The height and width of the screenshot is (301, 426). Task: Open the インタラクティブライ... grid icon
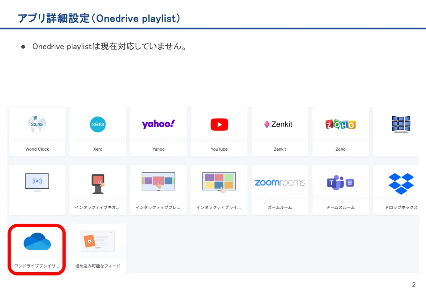coord(219,182)
